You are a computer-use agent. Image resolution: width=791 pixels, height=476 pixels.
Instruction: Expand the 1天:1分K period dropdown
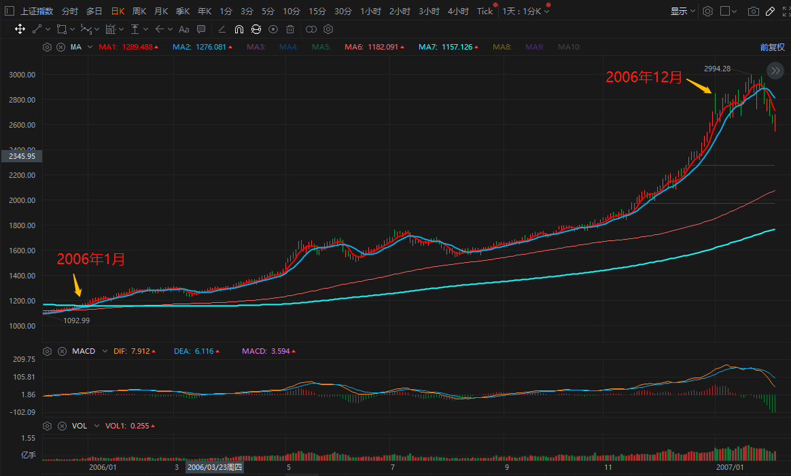coord(526,12)
